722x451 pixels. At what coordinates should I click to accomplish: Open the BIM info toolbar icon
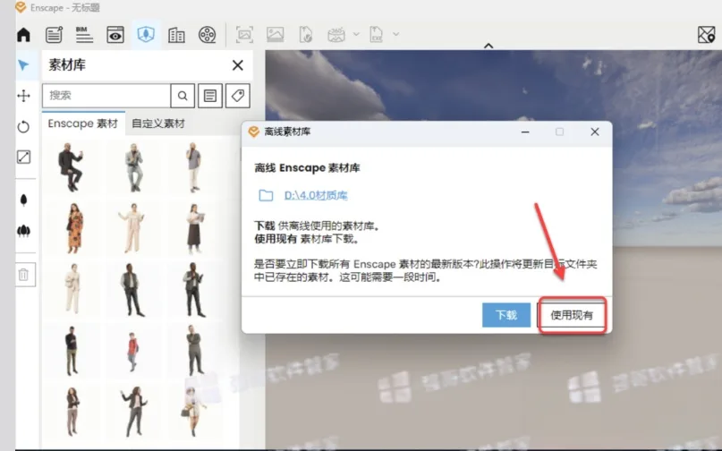84,35
